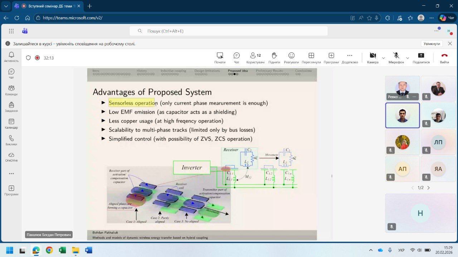
Task: Open Команди tab in sidebar
Action: (11, 90)
